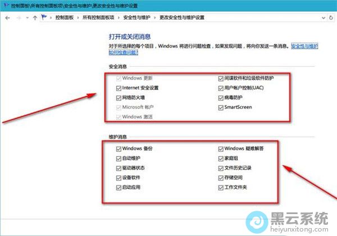This screenshot has height=236, width=337.
Task: Navigate to 所有控制面板项 breadcrumb
Action: click(x=99, y=17)
